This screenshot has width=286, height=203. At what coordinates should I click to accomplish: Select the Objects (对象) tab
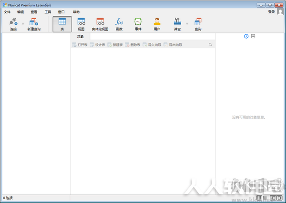tap(80, 37)
